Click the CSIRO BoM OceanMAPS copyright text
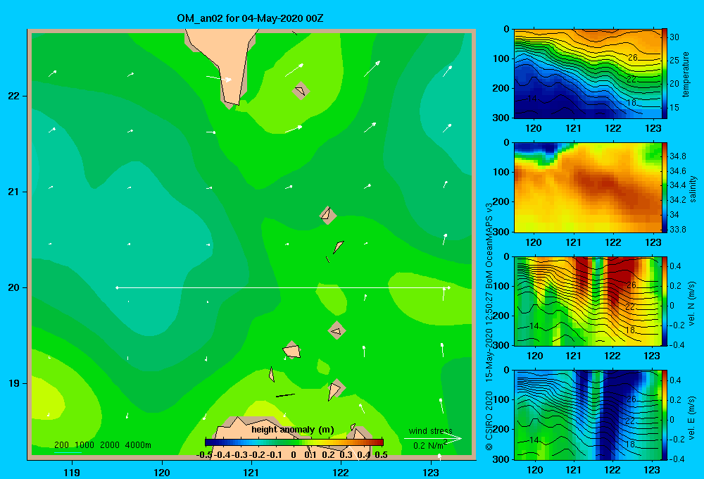This screenshot has width=704, height=479. coord(489,326)
